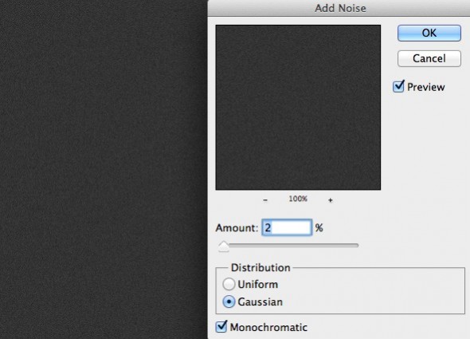Click the noise preview thumbnail
Screen dimensions: 470x339
tap(298, 108)
